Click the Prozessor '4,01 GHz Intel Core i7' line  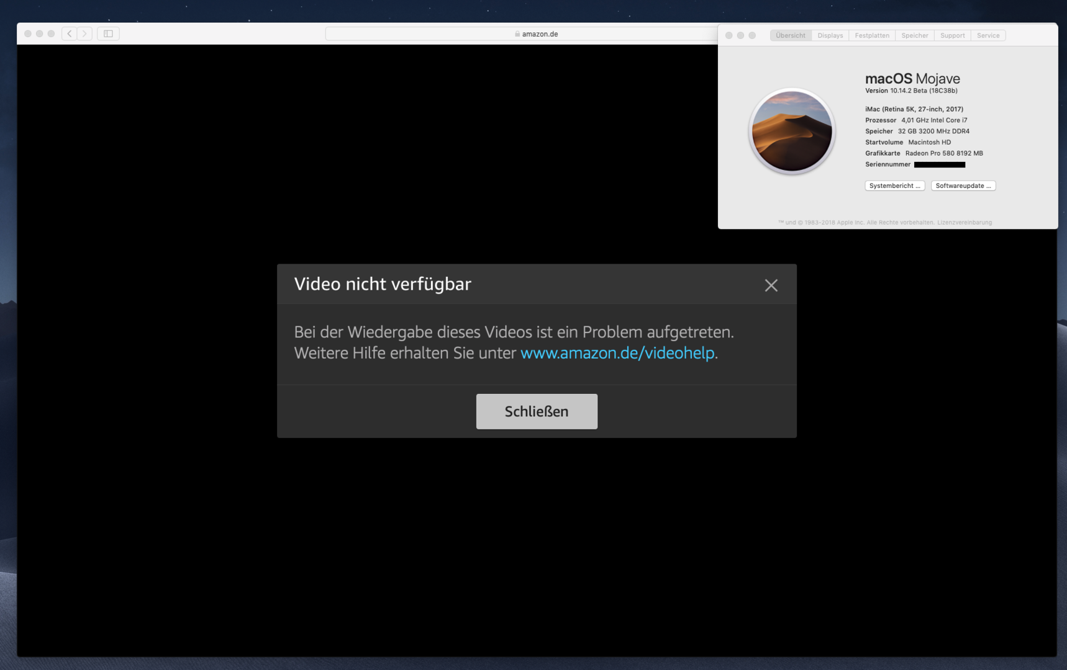tap(916, 120)
